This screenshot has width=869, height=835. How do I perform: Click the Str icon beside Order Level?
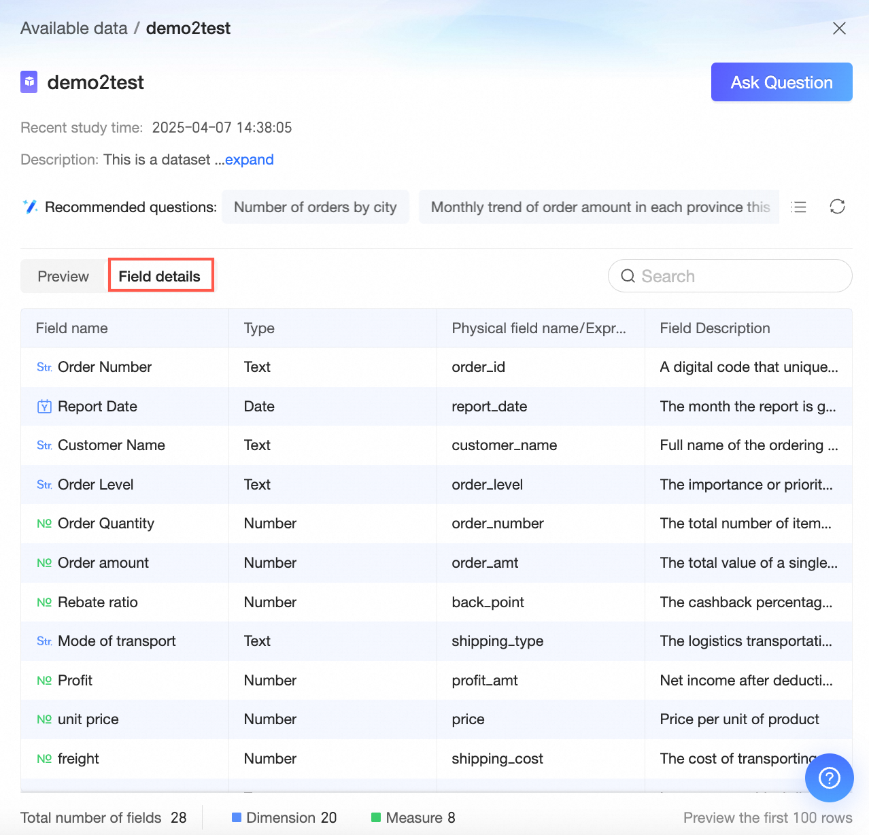click(x=44, y=485)
